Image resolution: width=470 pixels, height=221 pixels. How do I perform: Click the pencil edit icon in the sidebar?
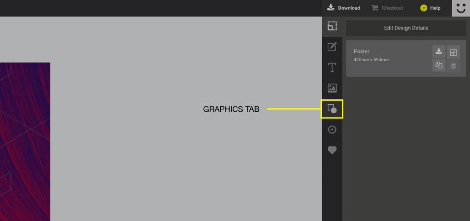[x=332, y=47]
